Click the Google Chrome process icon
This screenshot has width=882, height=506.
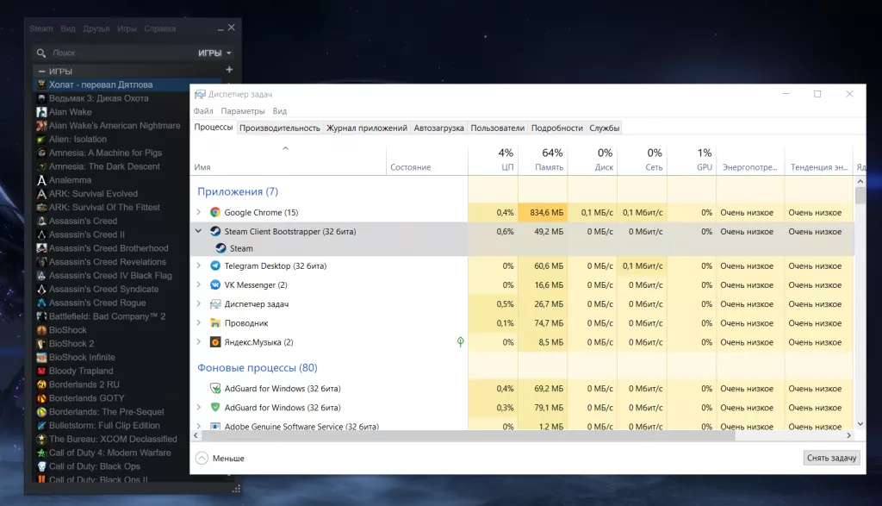[215, 213]
